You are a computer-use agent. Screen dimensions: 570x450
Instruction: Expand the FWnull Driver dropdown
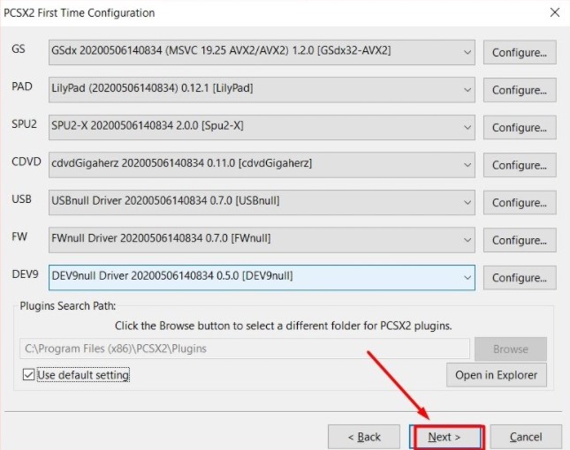(262, 239)
